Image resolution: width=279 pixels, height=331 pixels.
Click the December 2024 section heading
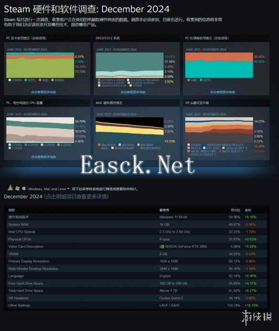(x=23, y=197)
